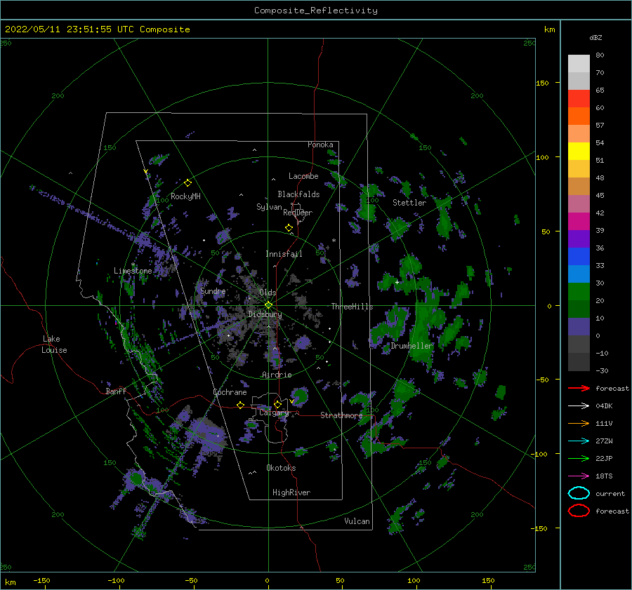Click the dBZ legend heading
632x590 pixels.
595,37
